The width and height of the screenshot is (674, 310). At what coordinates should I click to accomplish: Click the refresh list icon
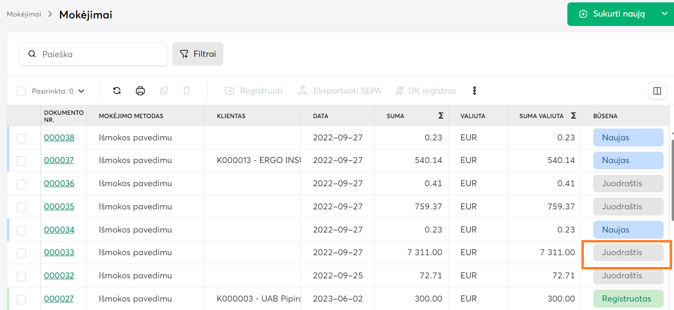coord(117,91)
